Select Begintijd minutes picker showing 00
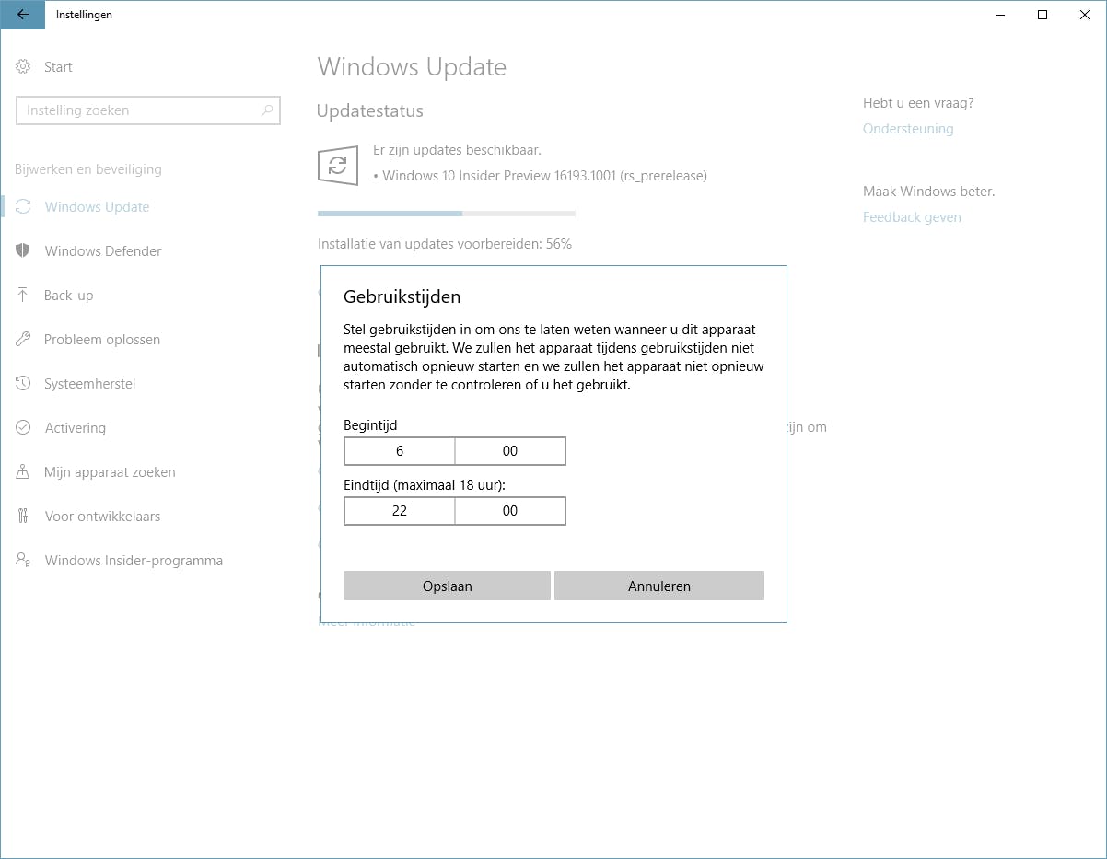 (x=510, y=451)
